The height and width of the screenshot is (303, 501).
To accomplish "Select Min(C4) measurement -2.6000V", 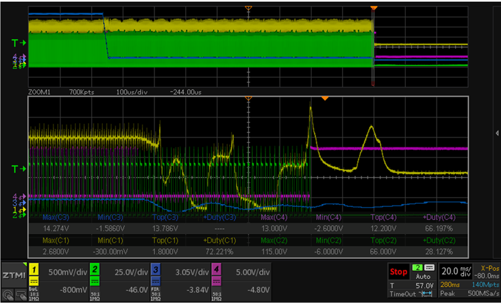I will point(330,228).
